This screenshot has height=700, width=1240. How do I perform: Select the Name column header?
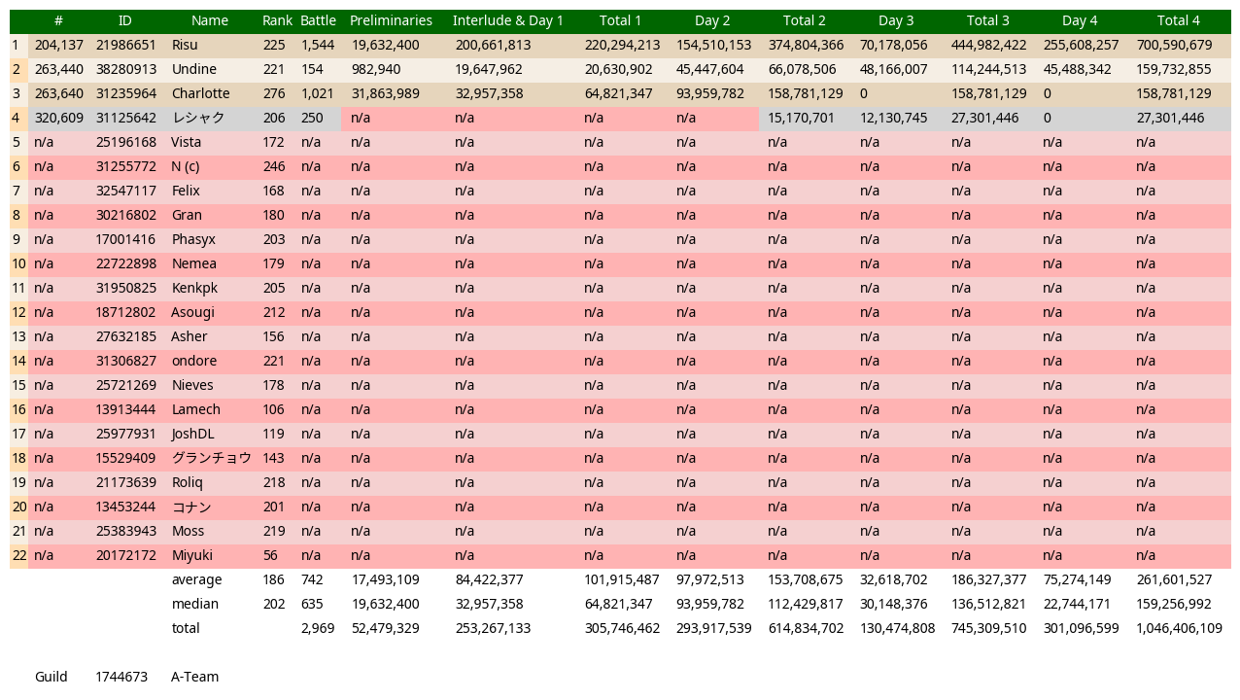210,20
